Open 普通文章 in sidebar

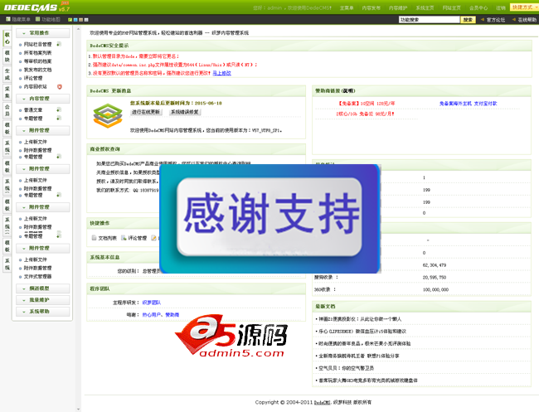(33, 110)
